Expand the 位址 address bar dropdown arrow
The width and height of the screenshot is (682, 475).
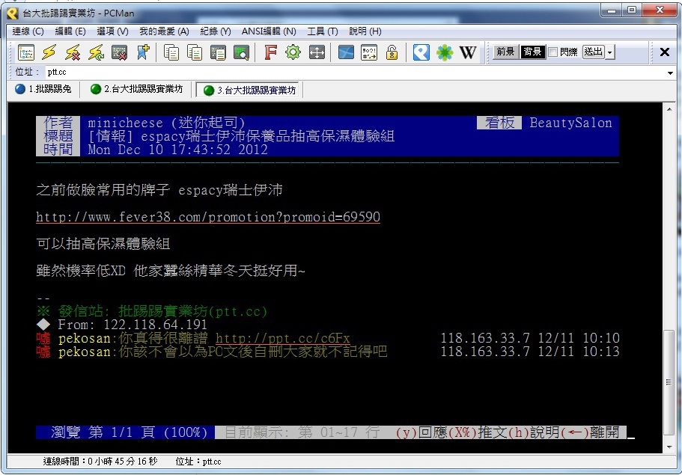click(x=670, y=73)
